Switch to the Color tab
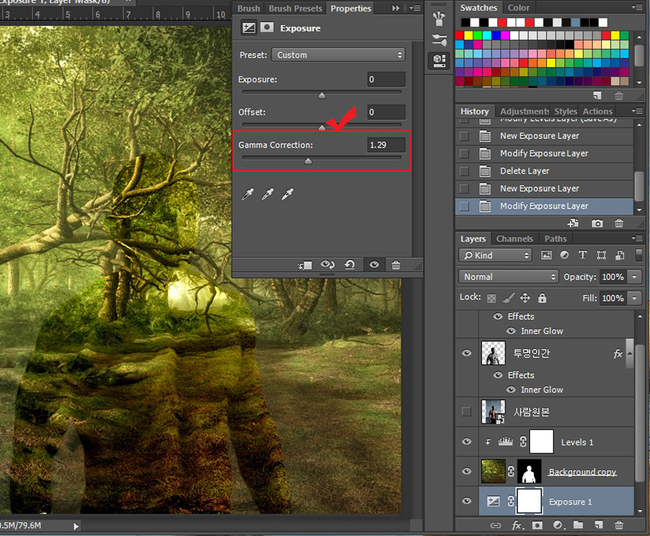 point(518,8)
